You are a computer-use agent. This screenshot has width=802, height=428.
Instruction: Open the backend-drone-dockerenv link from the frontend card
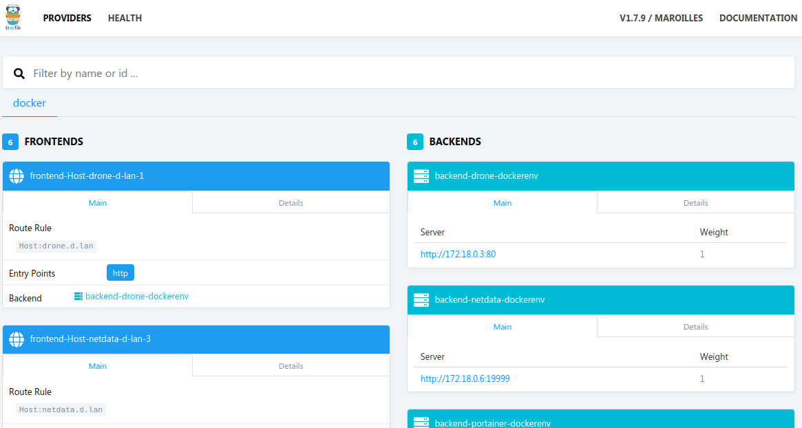(137, 295)
